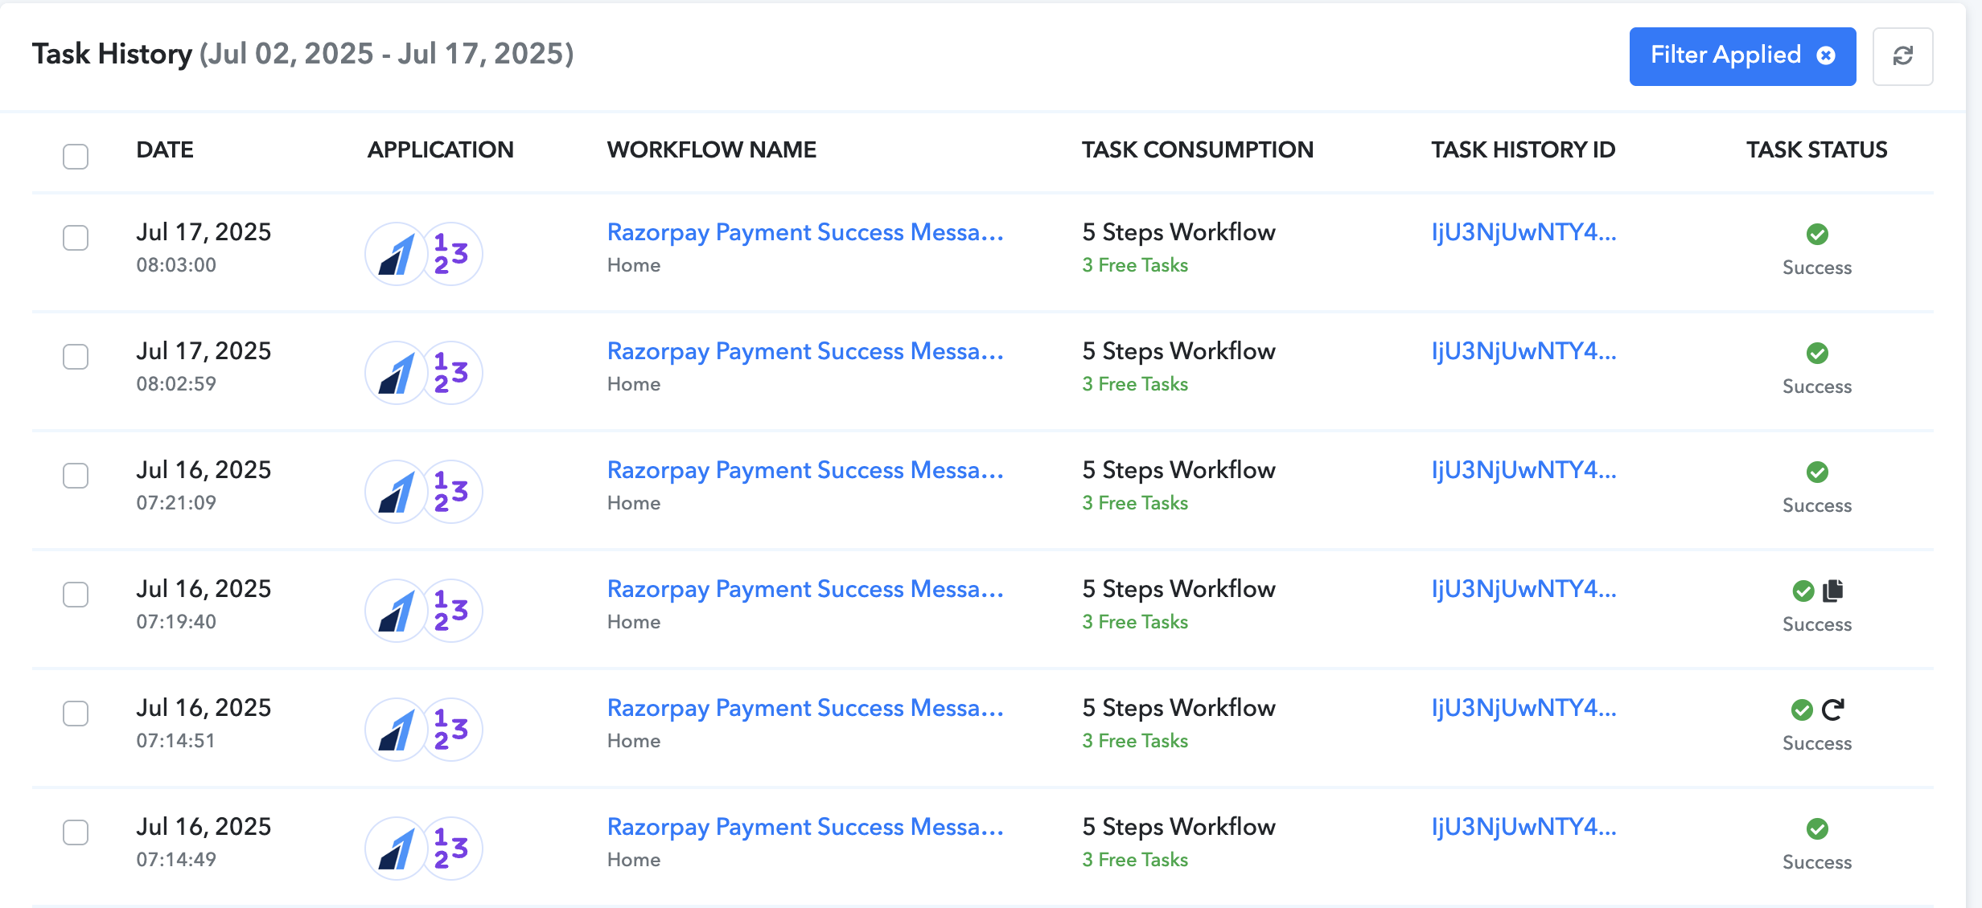Select the checkbox for the Jul 16 07:21:09 task
The width and height of the screenshot is (1982, 908).
[x=76, y=476]
